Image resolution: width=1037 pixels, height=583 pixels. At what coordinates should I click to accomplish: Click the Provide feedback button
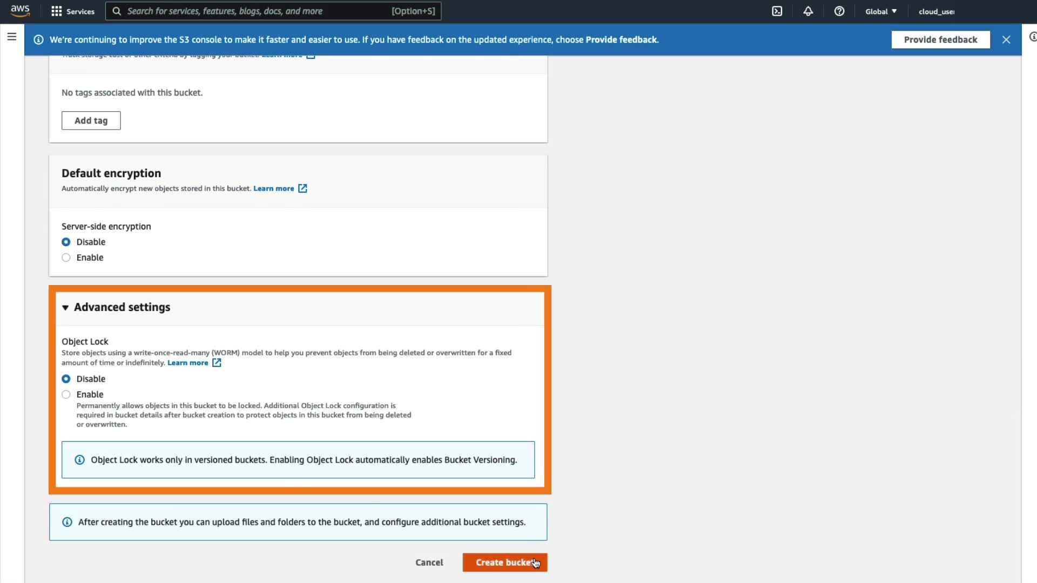tap(940, 39)
